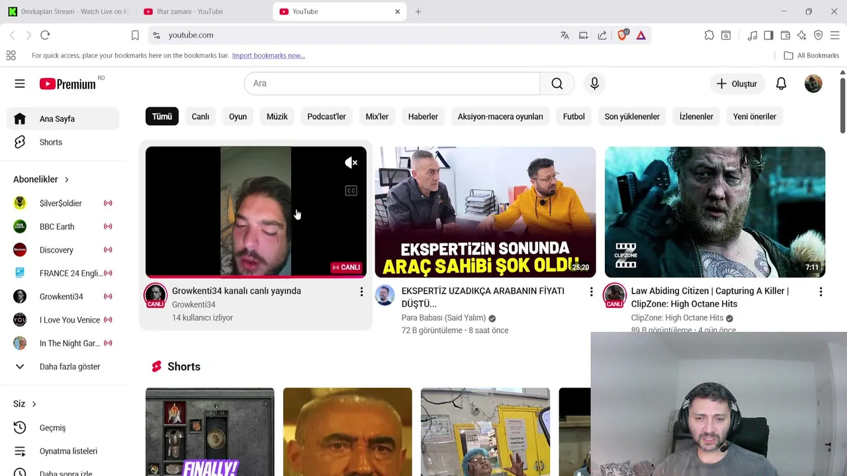Image resolution: width=847 pixels, height=476 pixels.
Task: Open Geçmiş history page
Action: 64,428
